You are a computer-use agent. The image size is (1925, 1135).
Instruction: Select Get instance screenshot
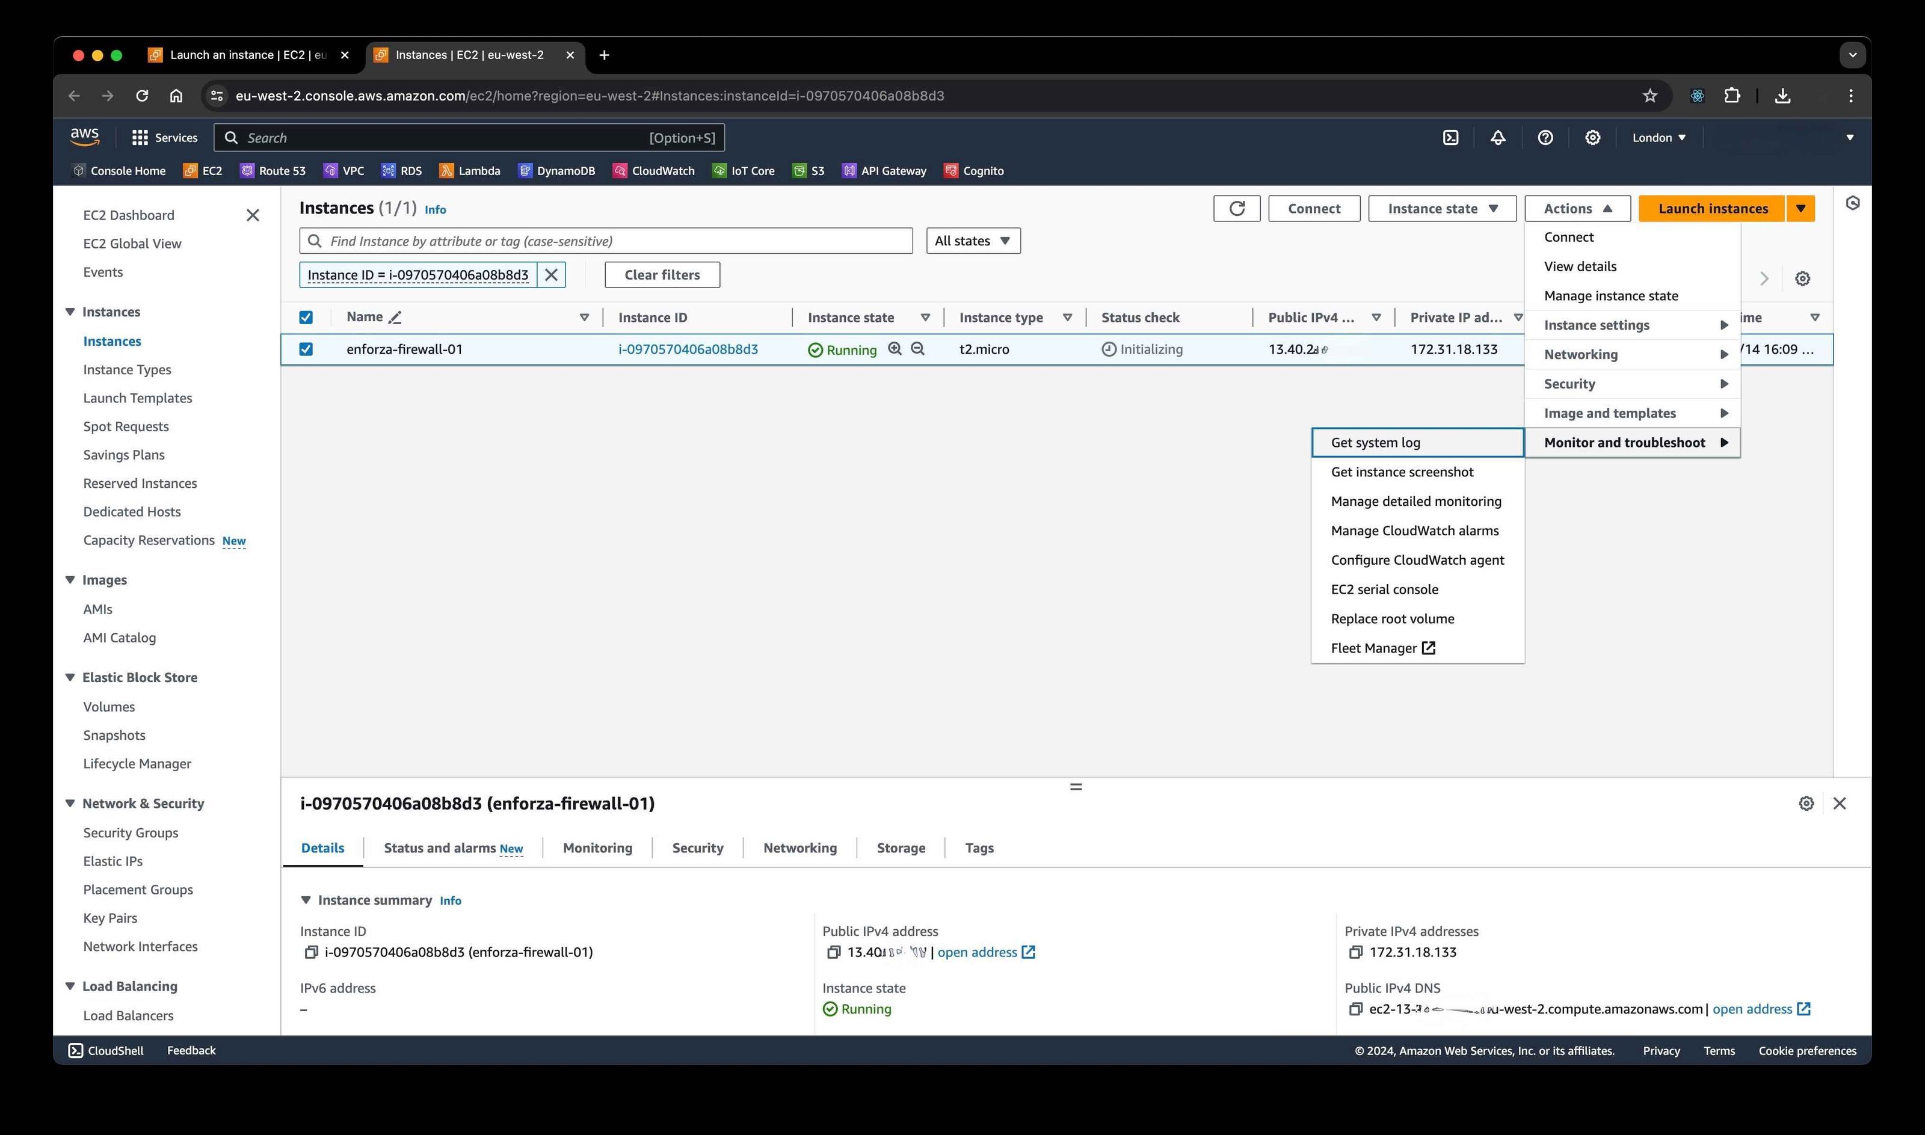pyautogui.click(x=1417, y=472)
